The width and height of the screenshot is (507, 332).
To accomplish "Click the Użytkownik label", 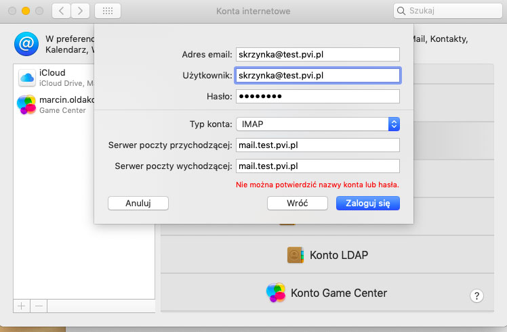I will (207, 76).
